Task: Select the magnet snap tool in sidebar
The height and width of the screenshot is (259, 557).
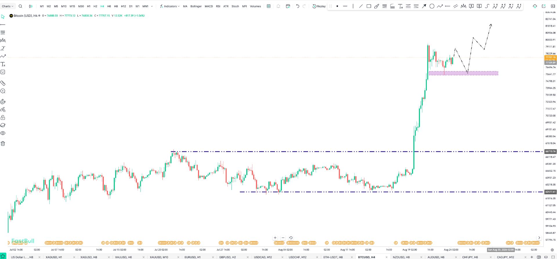Action: click(x=3, y=102)
